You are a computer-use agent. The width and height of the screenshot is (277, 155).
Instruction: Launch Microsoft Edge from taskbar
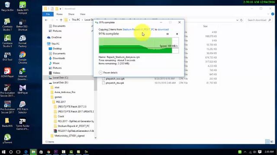(26, 152)
